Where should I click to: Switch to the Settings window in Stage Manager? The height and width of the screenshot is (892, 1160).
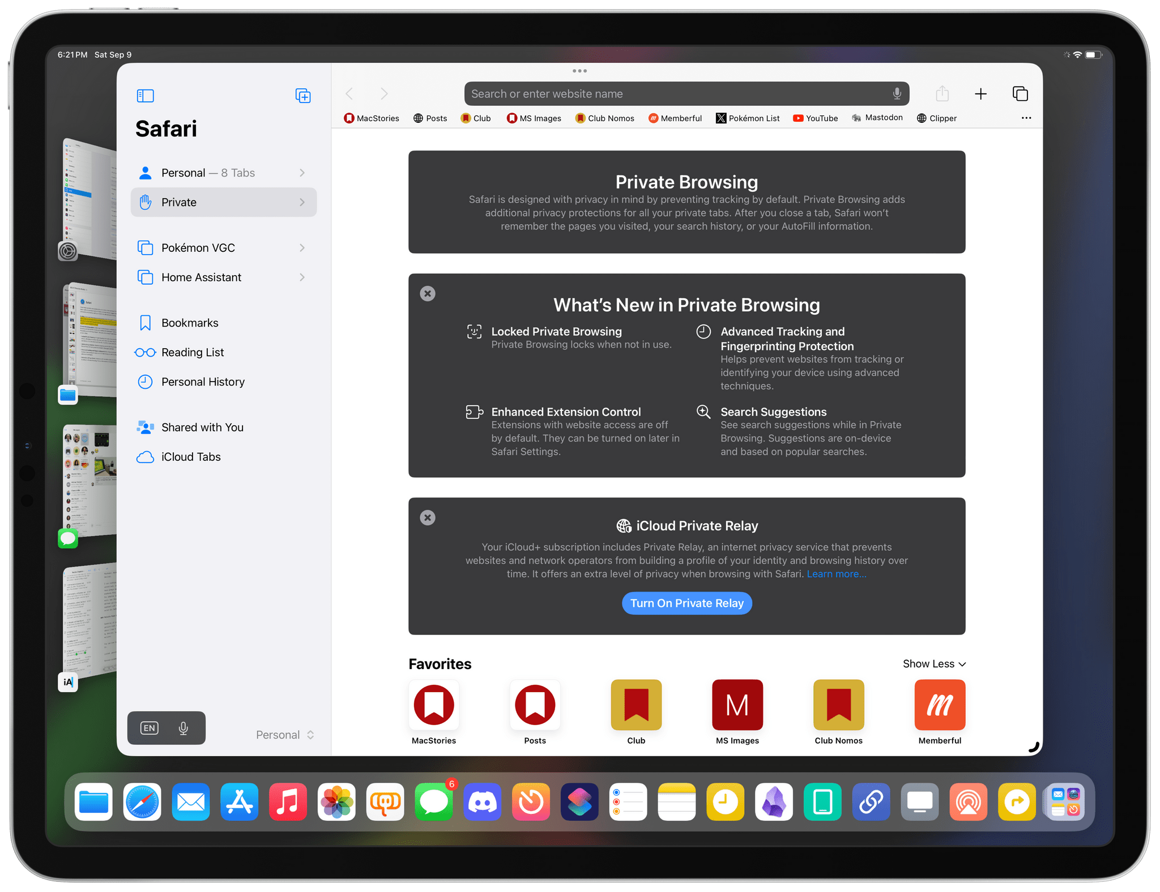pyautogui.click(x=89, y=199)
